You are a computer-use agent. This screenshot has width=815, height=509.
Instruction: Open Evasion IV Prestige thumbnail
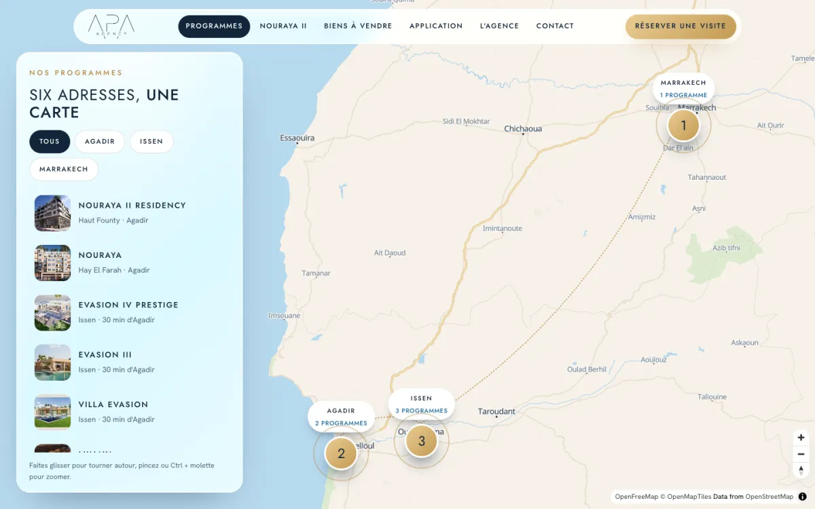click(x=52, y=313)
